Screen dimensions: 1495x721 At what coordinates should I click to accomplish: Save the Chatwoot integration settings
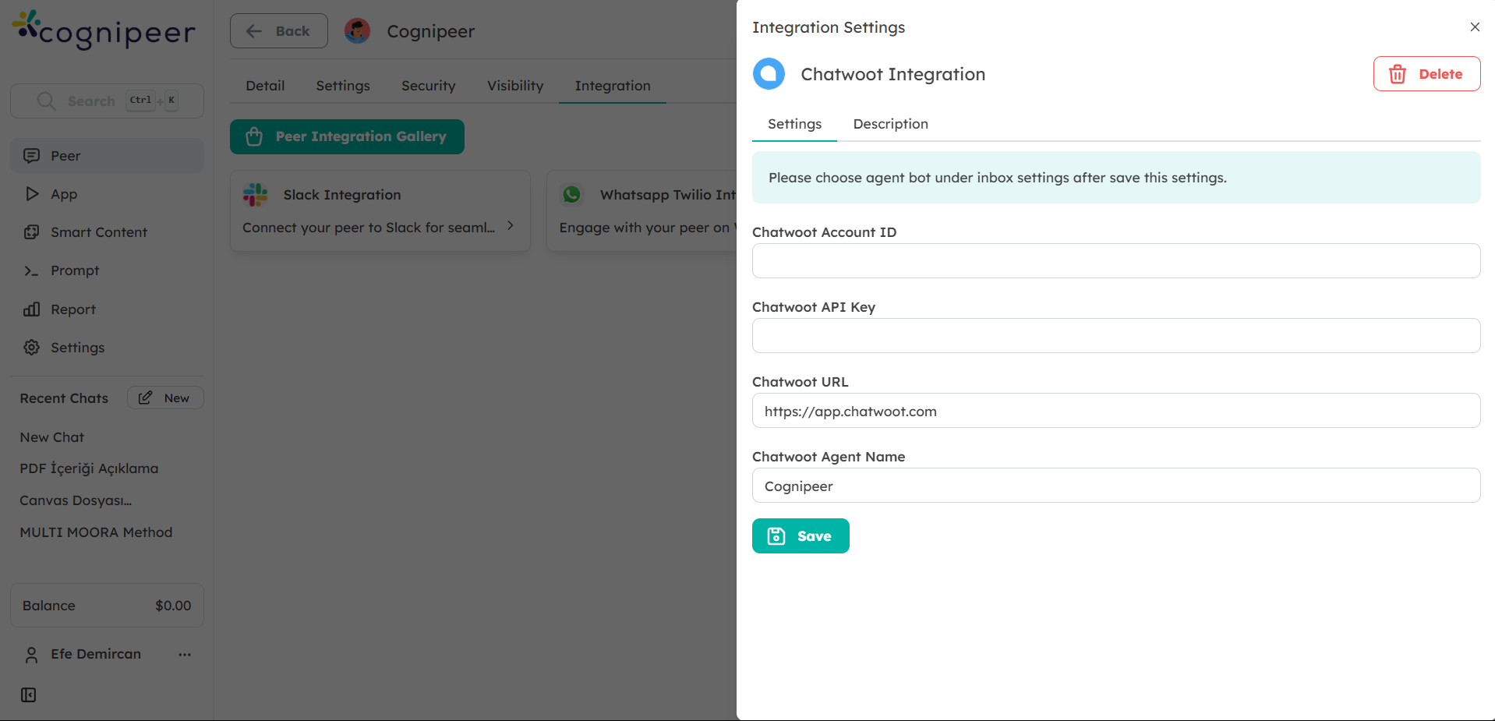pyautogui.click(x=800, y=536)
